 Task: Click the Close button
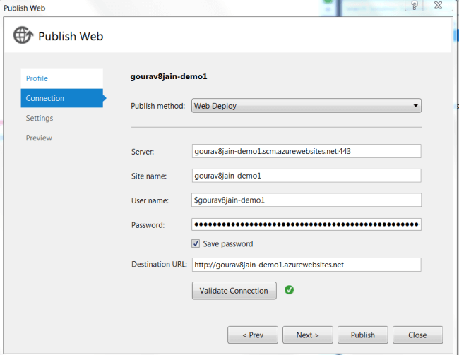point(418,335)
